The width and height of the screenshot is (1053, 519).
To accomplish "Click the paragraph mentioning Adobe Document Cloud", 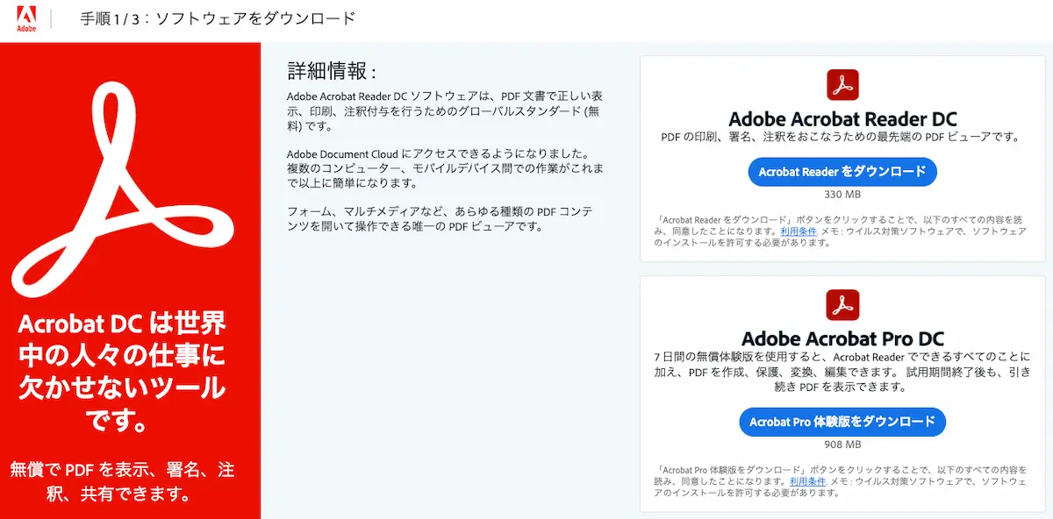I will click(x=446, y=168).
